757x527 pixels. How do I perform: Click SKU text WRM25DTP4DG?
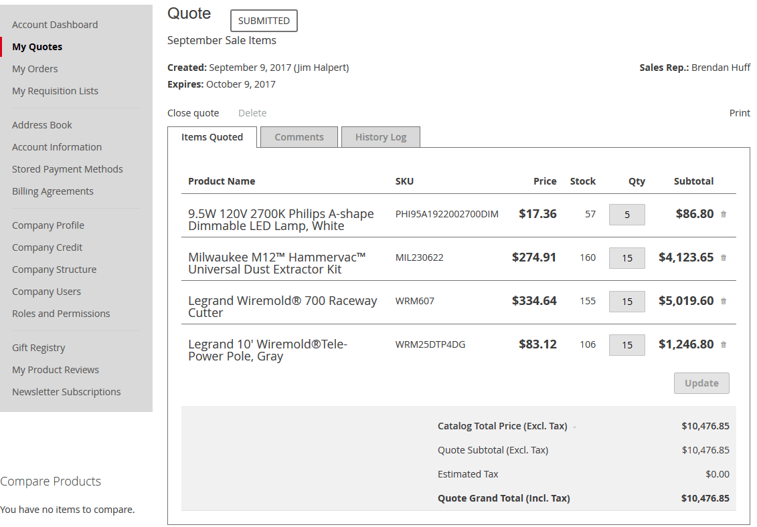pyautogui.click(x=430, y=344)
